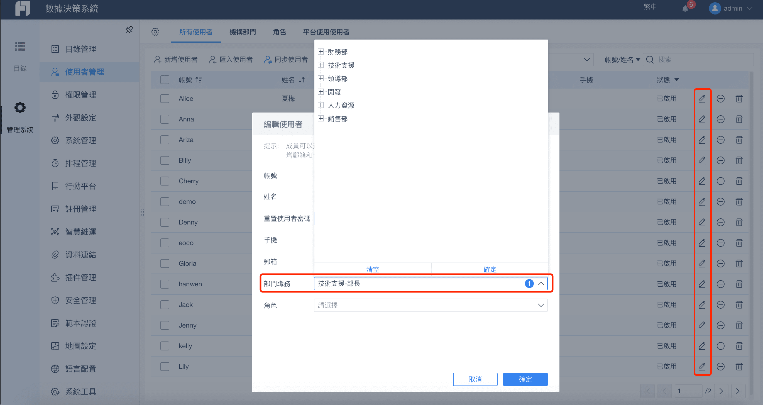Click 匯入使用者 button
The width and height of the screenshot is (763, 405).
tap(231, 60)
